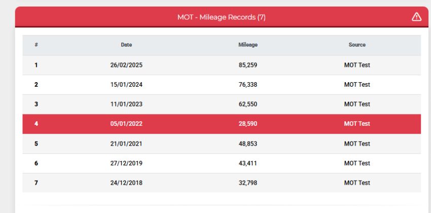Image resolution: width=431 pixels, height=213 pixels.
Task: Click MOT Test source in row 7
Action: (357, 183)
